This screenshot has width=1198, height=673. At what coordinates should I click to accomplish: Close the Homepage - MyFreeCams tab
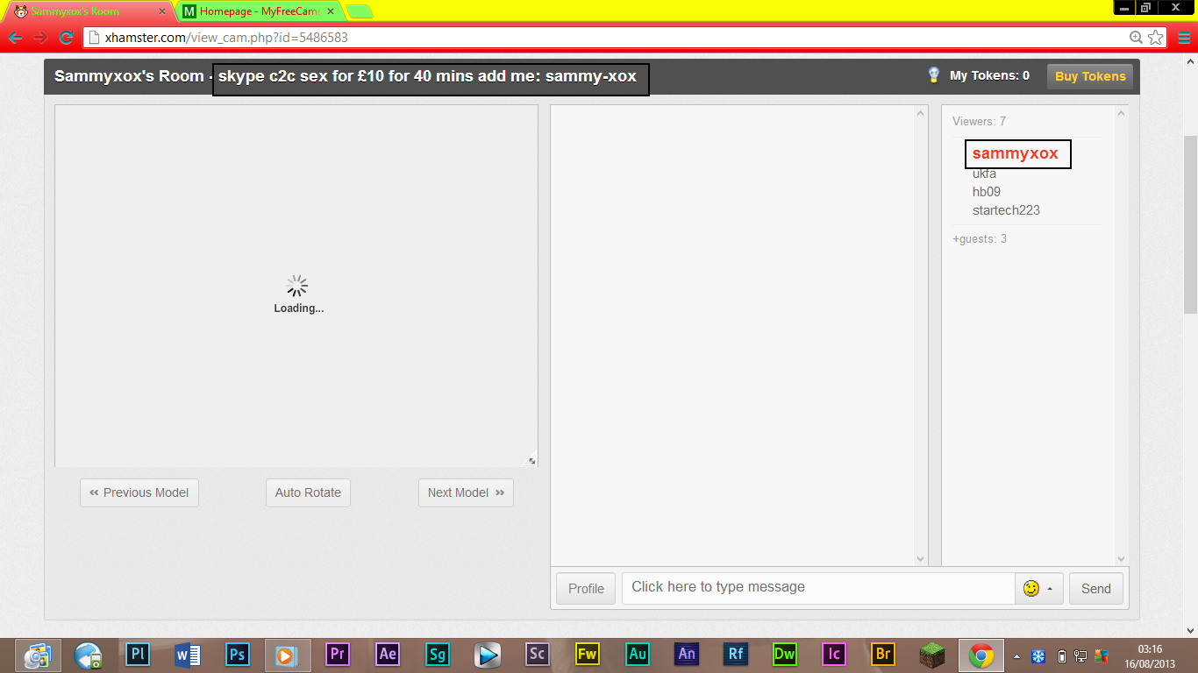(330, 11)
